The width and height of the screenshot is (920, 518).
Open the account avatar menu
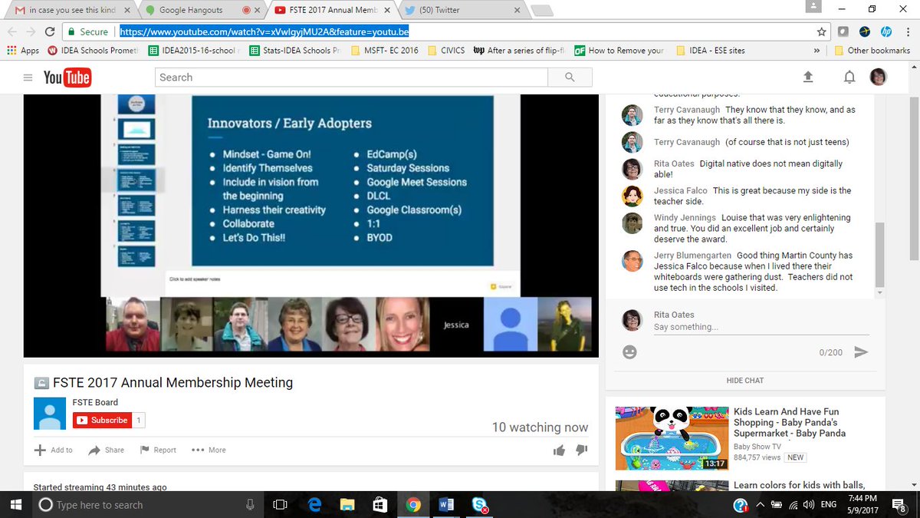878,77
